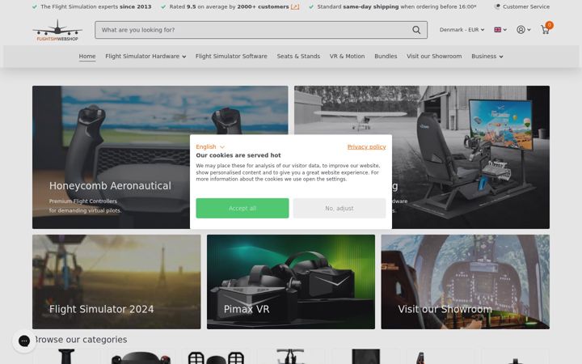Open the Bundles menu item
The image size is (582, 364).
[x=386, y=57]
